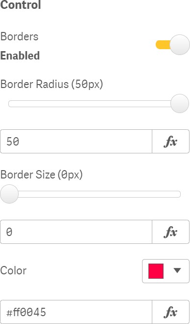Screen dimensions: 190x324
Task: Click the Border Radius slider track
Action: (x=90, y=104)
